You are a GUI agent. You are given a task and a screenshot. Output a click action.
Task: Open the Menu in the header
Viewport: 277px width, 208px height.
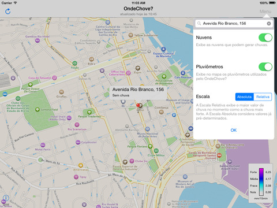click(x=265, y=12)
